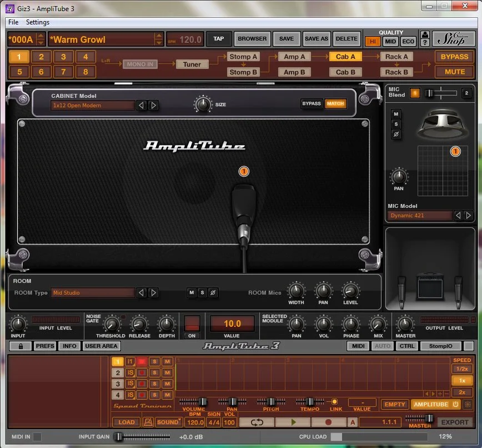
Task: Click the SAVE AS button
Action: 317,39
